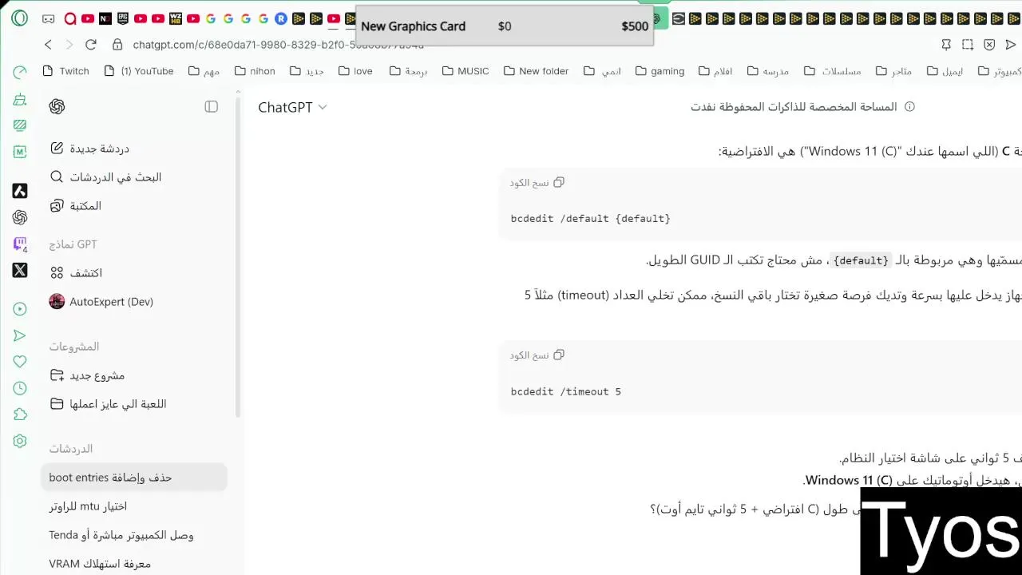Open the MUSIC bookmarks folder

click(465, 71)
